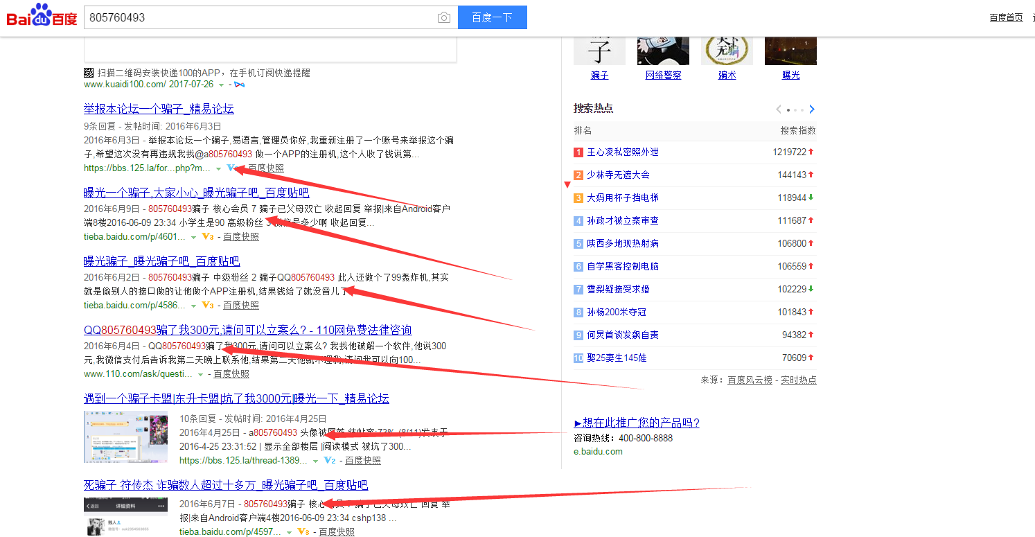Viewport: 1035px width, 537px height.
Task: Open 百度快照 for www.110.com result
Action: [x=231, y=373]
